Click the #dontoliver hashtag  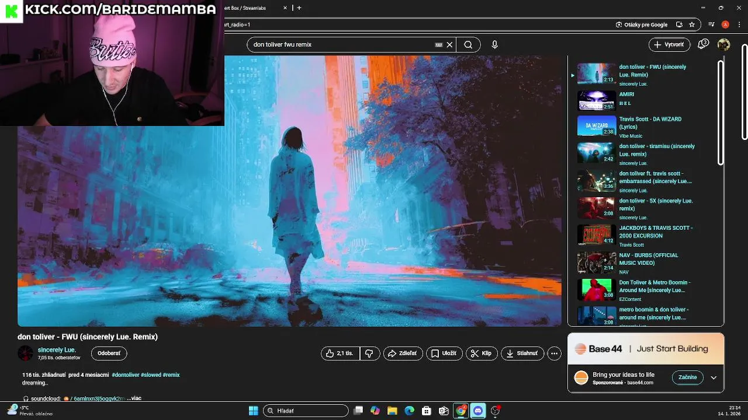pos(126,374)
